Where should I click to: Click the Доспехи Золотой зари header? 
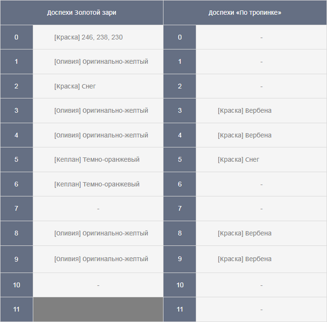click(x=82, y=12)
